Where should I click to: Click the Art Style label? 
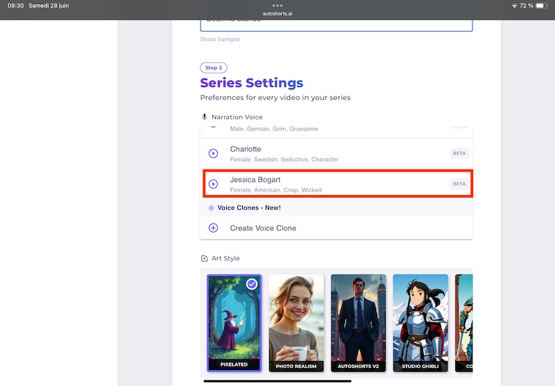click(x=225, y=258)
